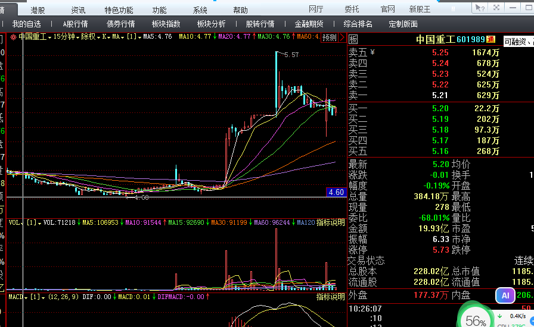534x327 pixels.
Task: Click the 网厅 link in title bar
Action: pos(316,9)
